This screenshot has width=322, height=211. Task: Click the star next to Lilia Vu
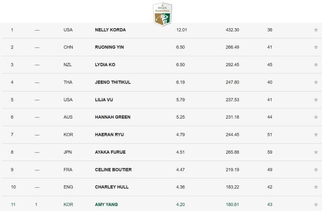pos(316,100)
